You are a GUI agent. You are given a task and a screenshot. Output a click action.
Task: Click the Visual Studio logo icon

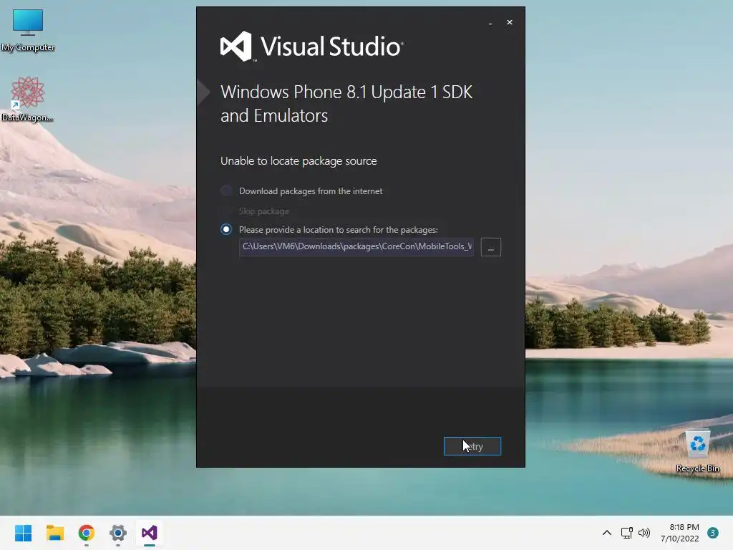point(236,47)
